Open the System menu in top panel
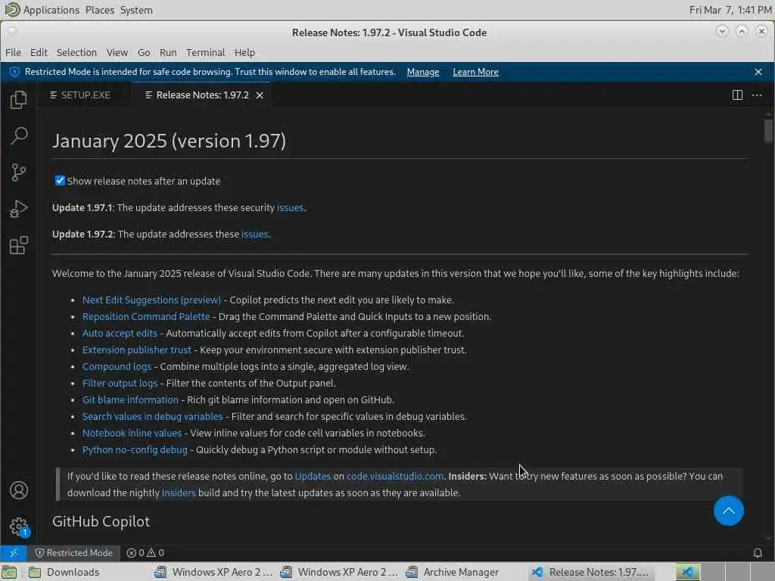The image size is (775, 581). click(136, 10)
